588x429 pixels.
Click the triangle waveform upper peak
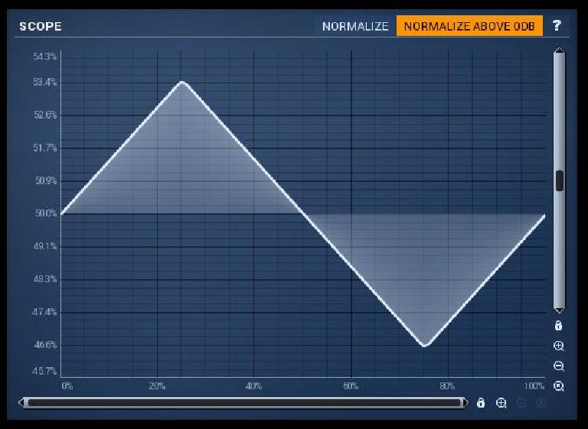tap(182, 82)
